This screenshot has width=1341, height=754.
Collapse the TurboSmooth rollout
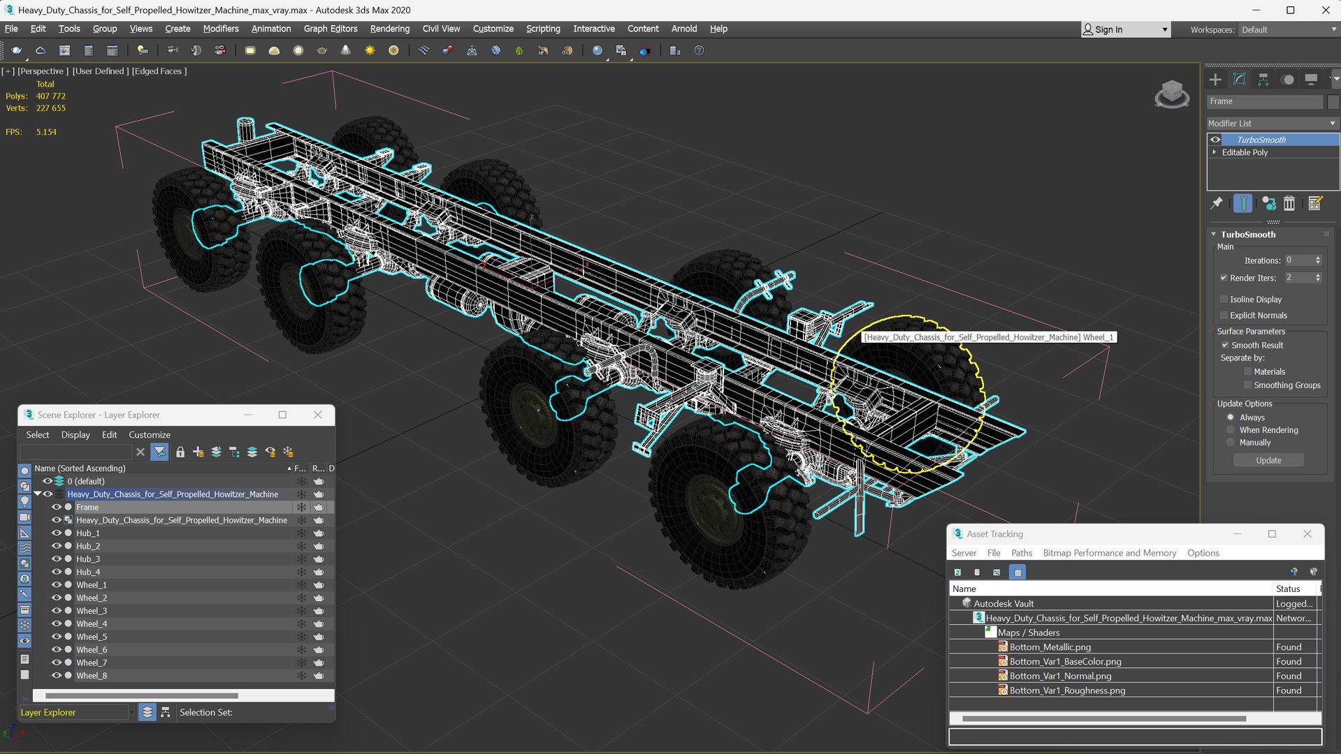1214,235
